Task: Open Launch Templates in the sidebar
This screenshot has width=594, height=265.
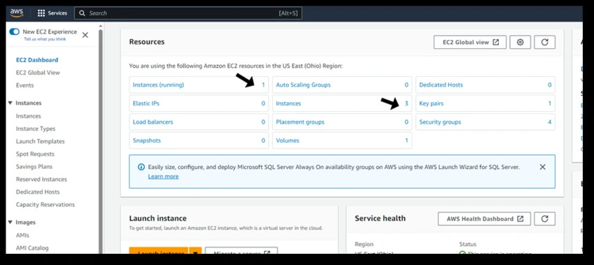Action: click(40, 141)
